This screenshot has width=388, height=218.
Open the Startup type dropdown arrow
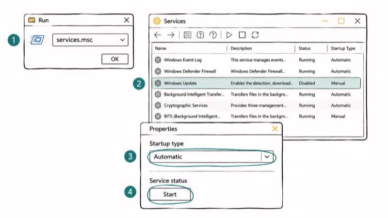tap(267, 156)
